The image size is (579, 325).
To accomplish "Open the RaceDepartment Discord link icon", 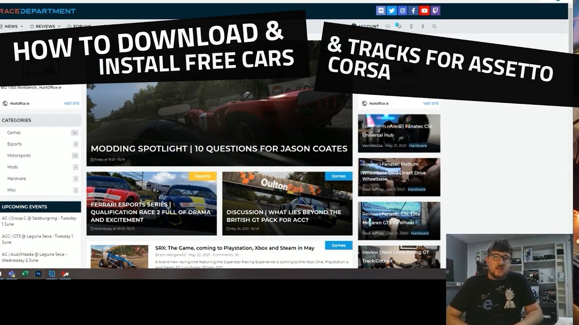I will click(381, 11).
